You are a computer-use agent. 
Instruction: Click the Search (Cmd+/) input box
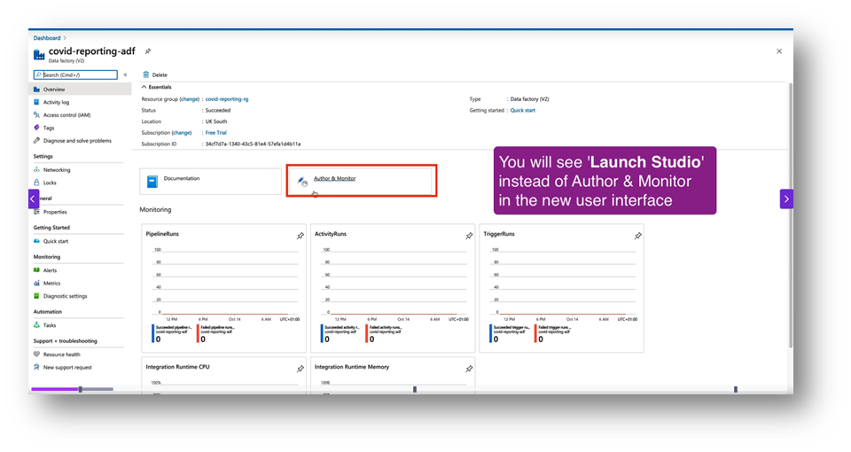pos(78,75)
